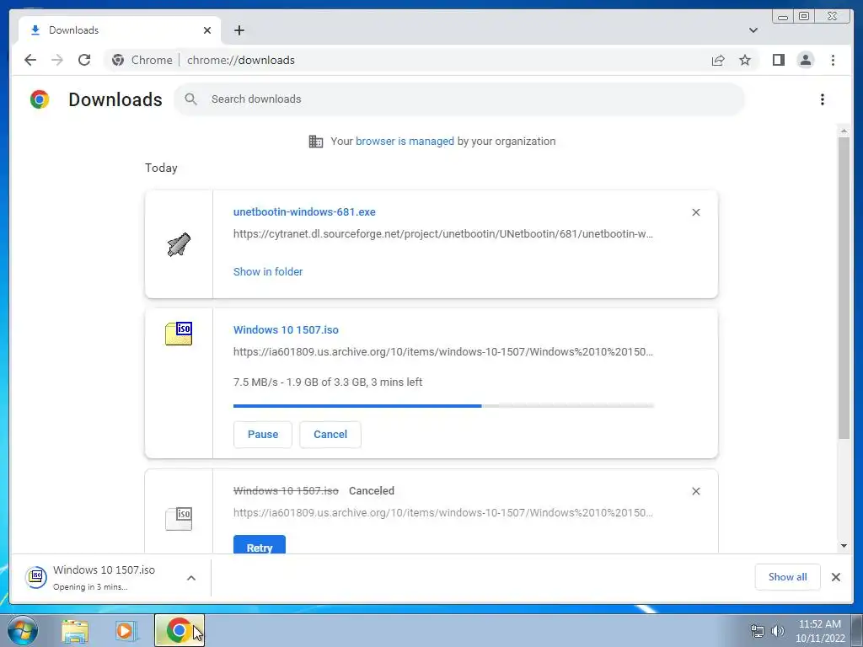
Task: Open the network tray icon
Action: click(x=758, y=631)
